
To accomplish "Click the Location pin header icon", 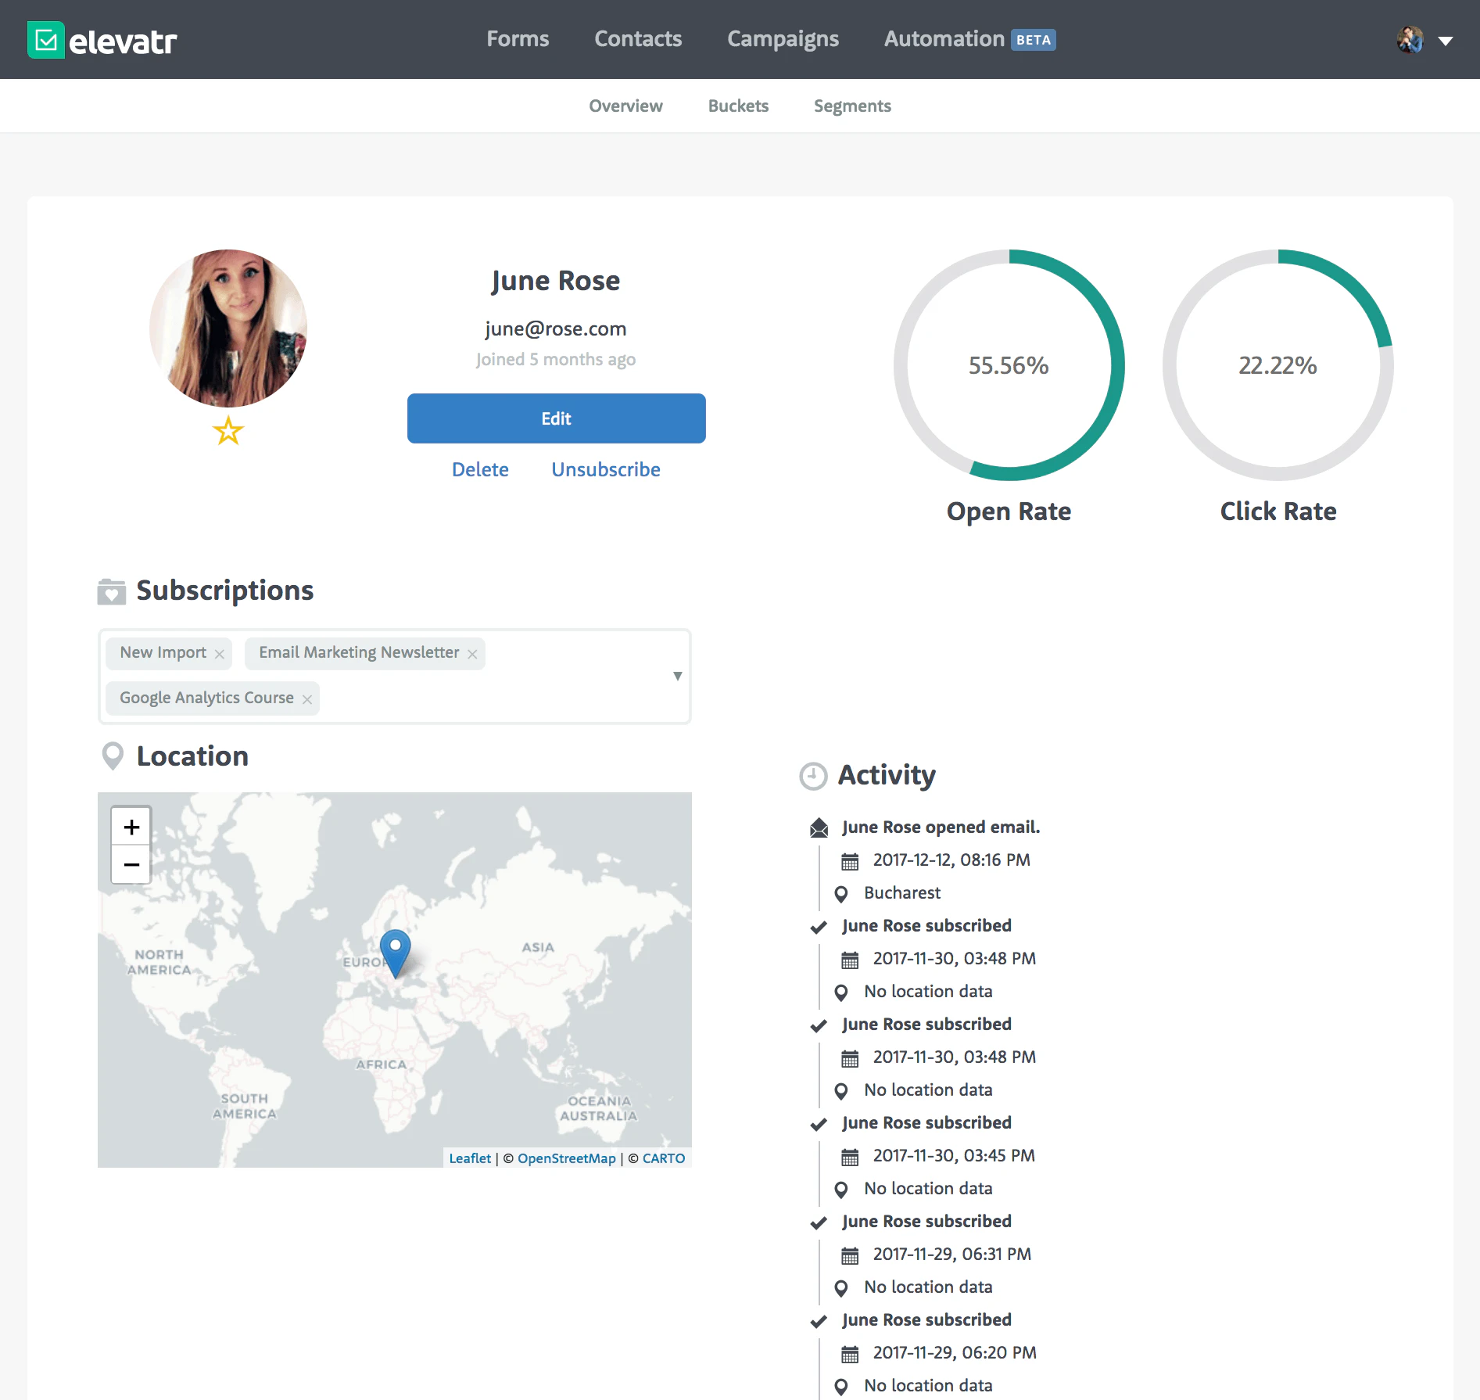I will click(112, 756).
